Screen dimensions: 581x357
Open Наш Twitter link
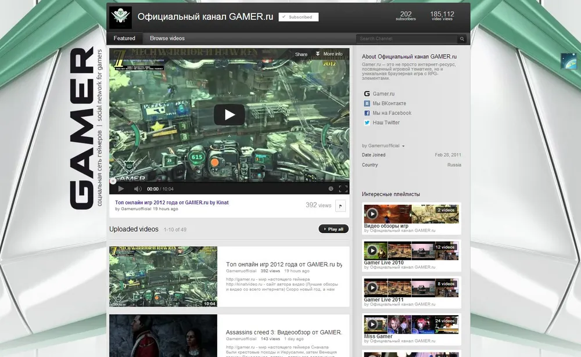coord(386,122)
